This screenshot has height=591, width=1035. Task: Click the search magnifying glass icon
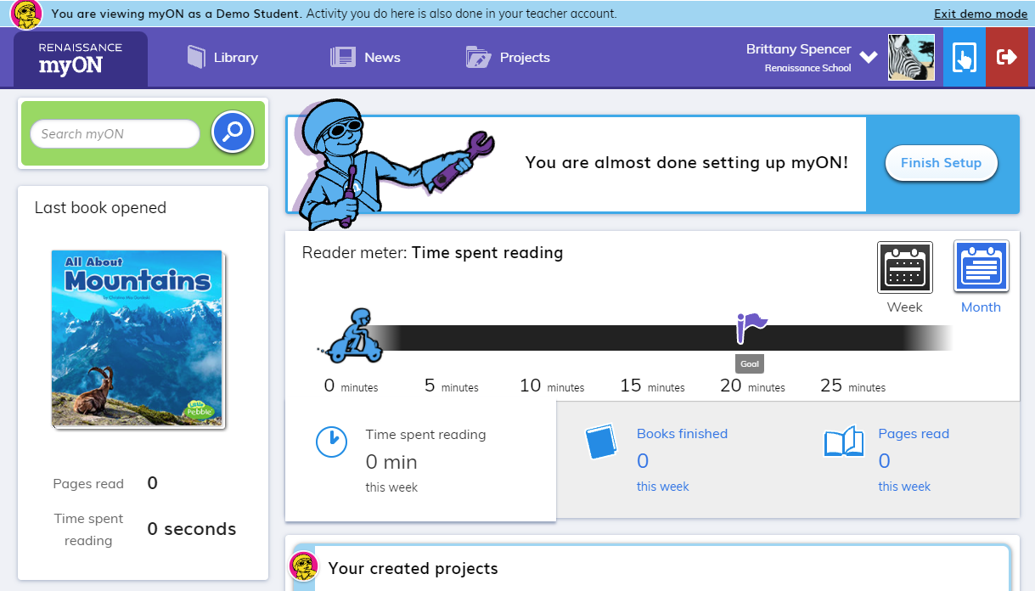click(232, 132)
